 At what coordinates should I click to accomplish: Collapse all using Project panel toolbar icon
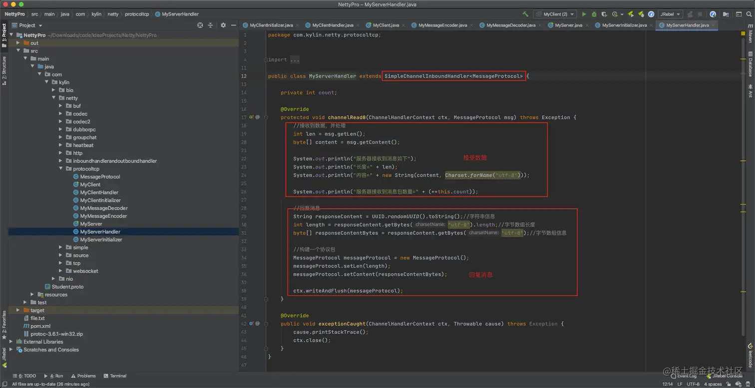[x=210, y=25]
